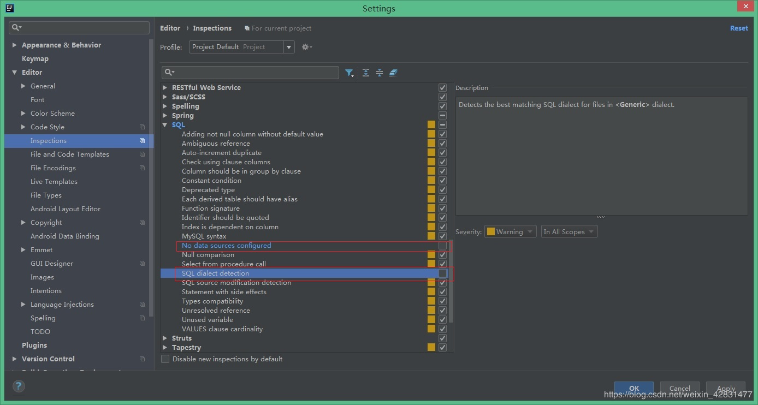This screenshot has height=405, width=758.
Task: Click the Reset link
Action: click(739, 28)
